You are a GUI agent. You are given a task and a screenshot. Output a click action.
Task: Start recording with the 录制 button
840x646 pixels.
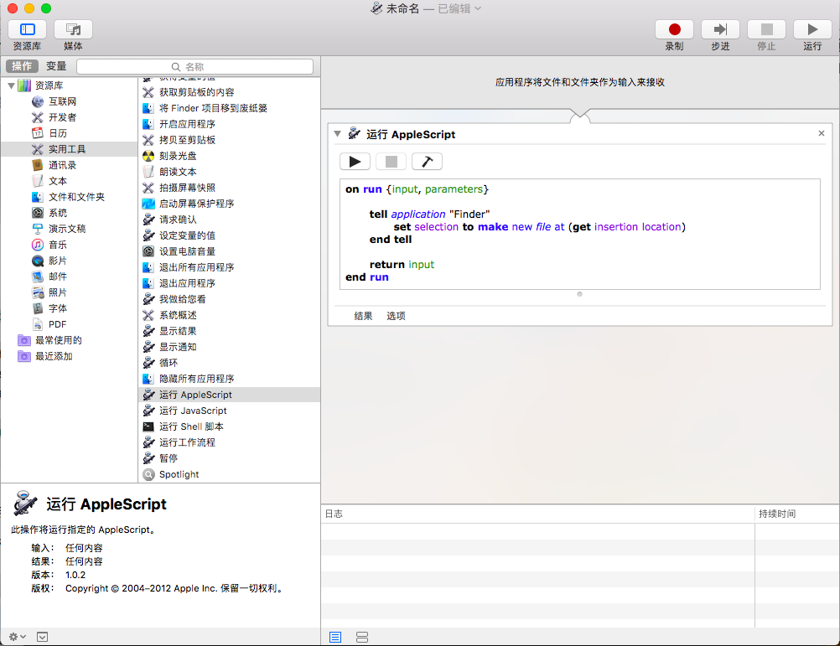click(675, 29)
